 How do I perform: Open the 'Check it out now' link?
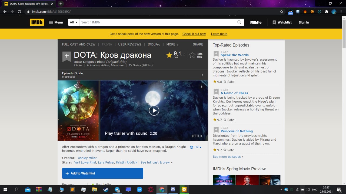coord(194,34)
